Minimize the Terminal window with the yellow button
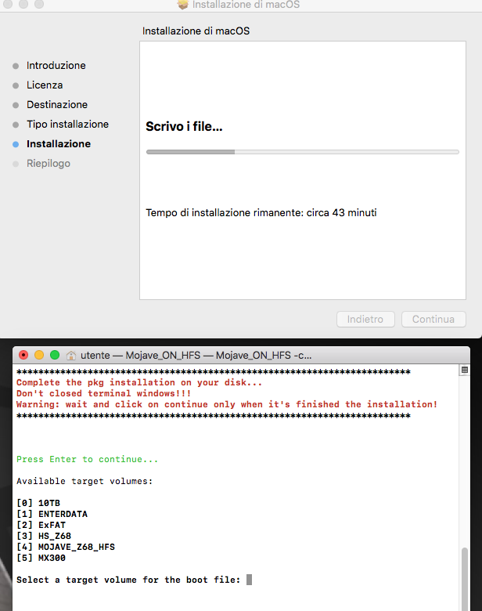 click(x=39, y=355)
